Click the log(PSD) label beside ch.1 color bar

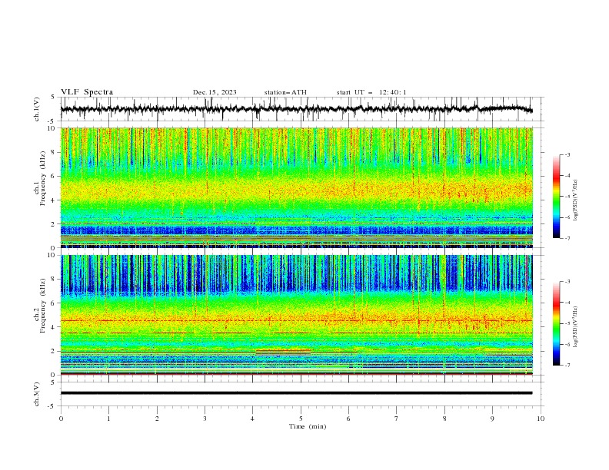tap(576, 200)
